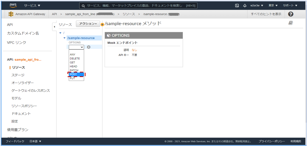
Task: Open the 東京 region selector
Action: coord(273,5)
